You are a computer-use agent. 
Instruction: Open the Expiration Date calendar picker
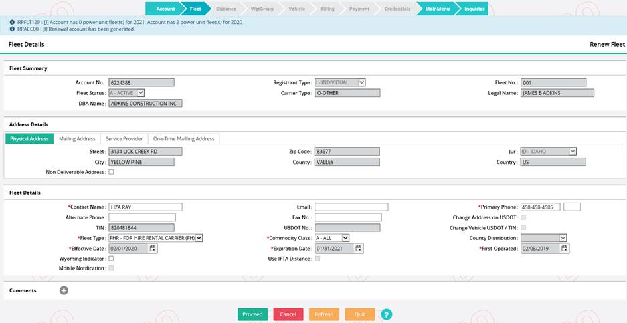(x=359, y=248)
